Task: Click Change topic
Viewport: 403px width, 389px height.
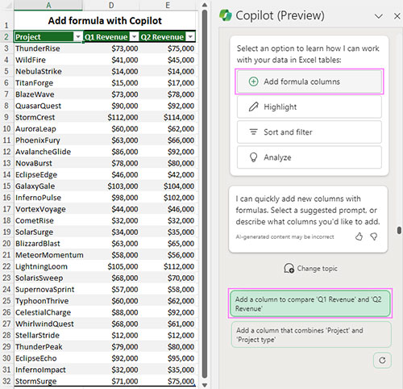Action: click(x=310, y=268)
